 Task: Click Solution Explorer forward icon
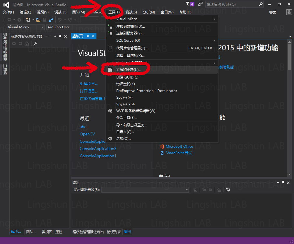click(20, 43)
